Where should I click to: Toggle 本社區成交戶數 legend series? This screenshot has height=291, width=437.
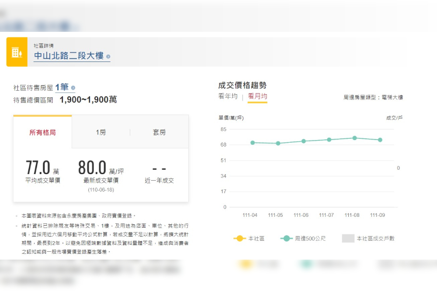point(368,238)
